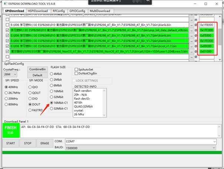
Task: Click the file list scrollbar up arrow
Action: coord(220,17)
